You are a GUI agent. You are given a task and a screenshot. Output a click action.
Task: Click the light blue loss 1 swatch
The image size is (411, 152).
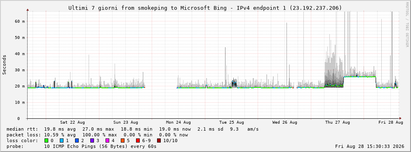(61, 141)
